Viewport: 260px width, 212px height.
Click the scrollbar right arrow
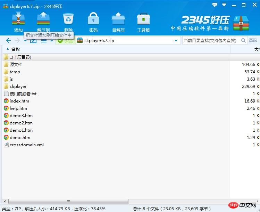257,201
